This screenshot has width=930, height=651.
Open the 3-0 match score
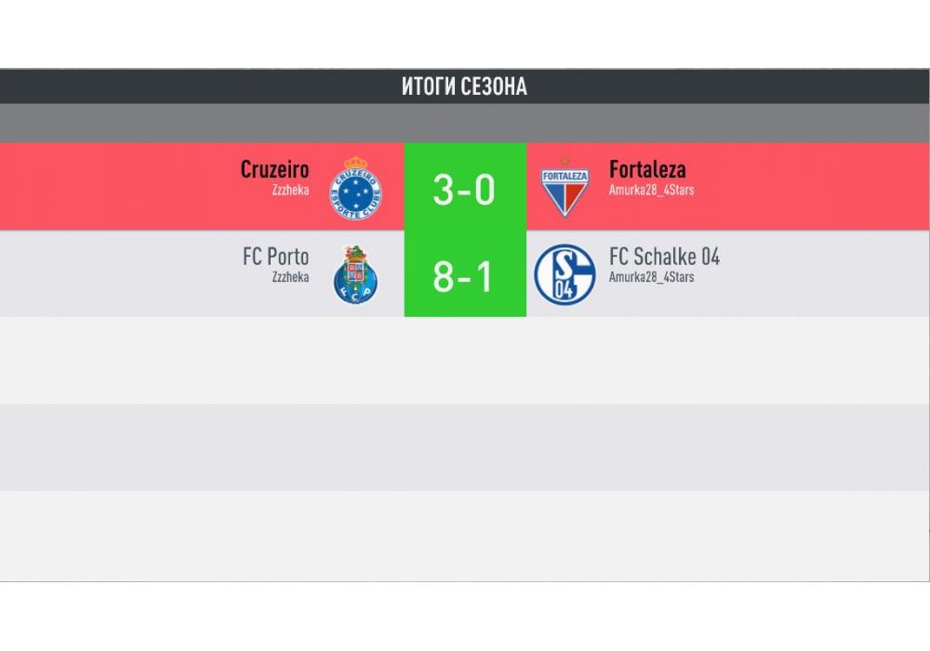coord(464,190)
